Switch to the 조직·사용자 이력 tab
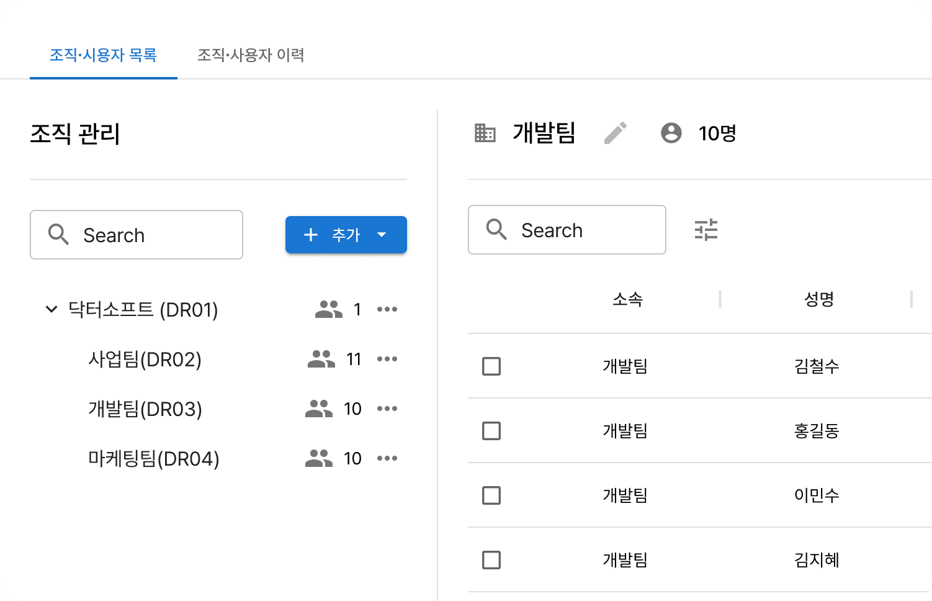The height and width of the screenshot is (601, 932). click(x=251, y=55)
